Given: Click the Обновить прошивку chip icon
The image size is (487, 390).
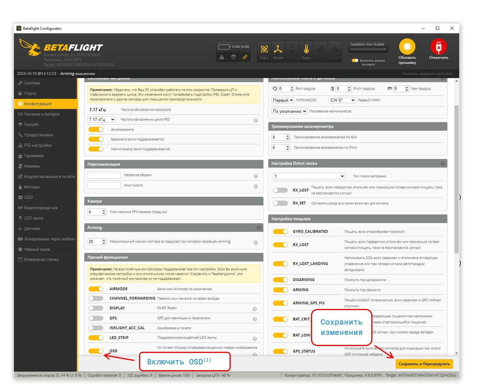Looking at the screenshot, I should click(x=407, y=47).
